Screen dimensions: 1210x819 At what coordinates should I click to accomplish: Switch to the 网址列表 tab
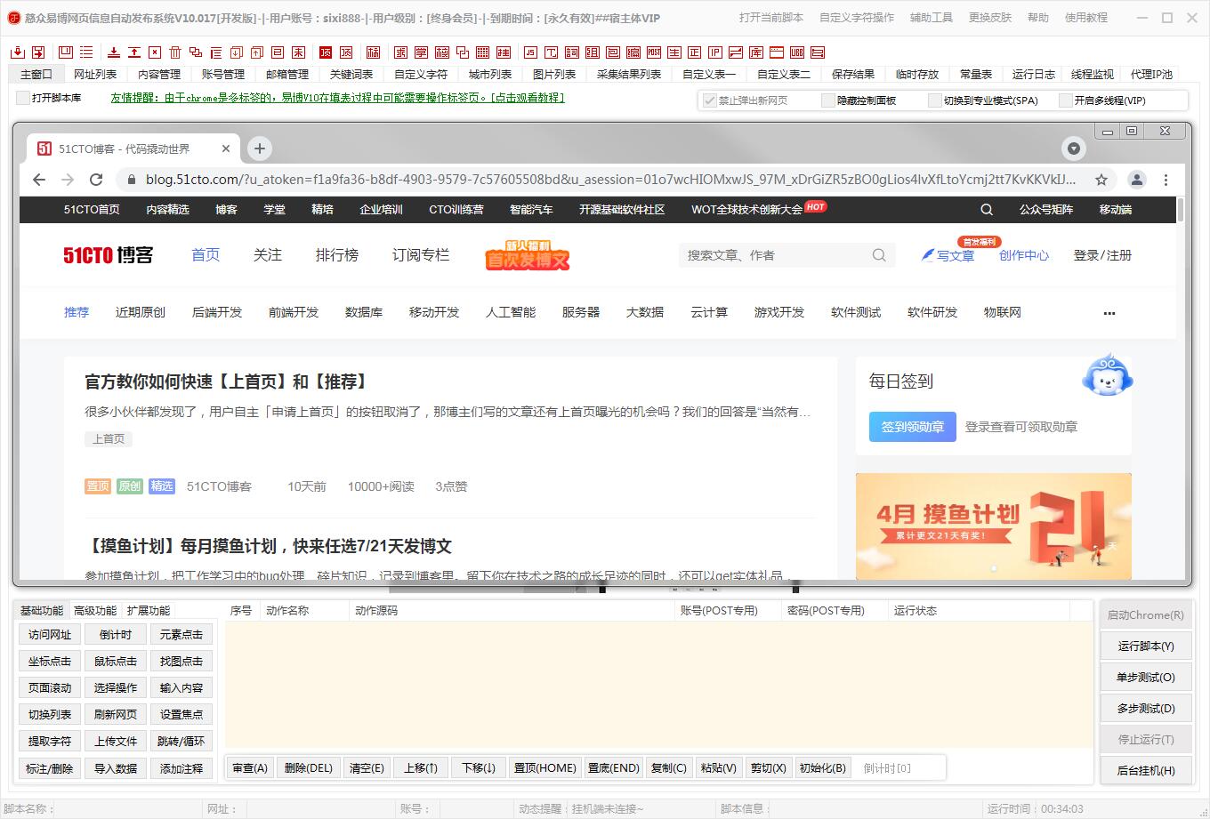pos(95,74)
